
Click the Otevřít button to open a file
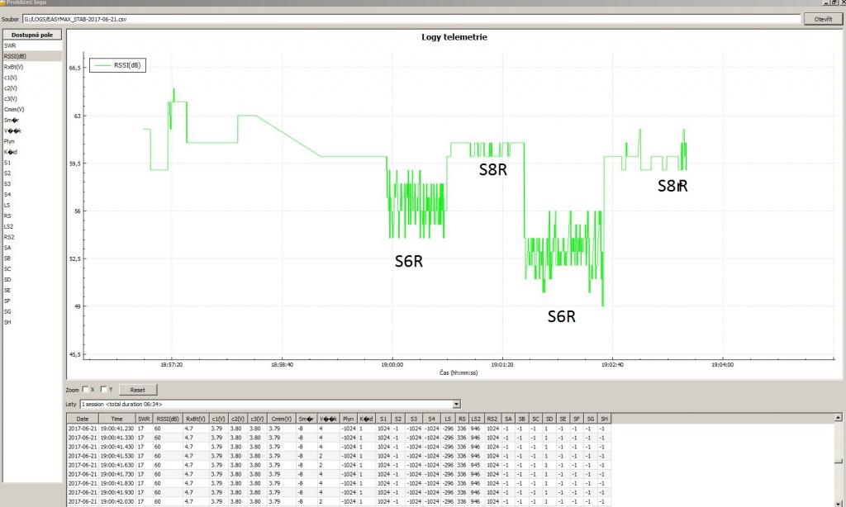[x=823, y=18]
